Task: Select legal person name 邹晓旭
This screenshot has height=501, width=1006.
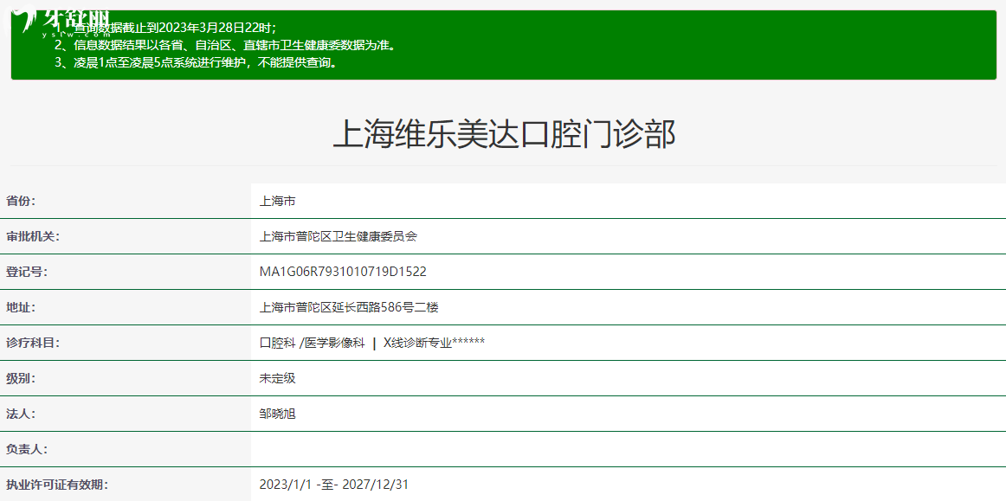Action: (x=277, y=414)
